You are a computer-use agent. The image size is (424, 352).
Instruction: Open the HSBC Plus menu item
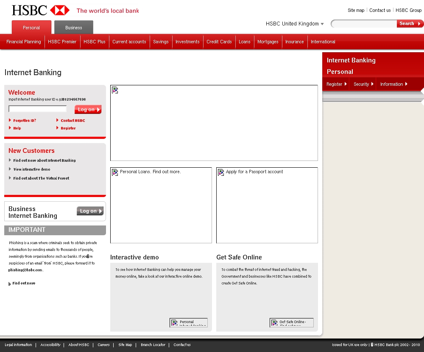click(x=95, y=42)
